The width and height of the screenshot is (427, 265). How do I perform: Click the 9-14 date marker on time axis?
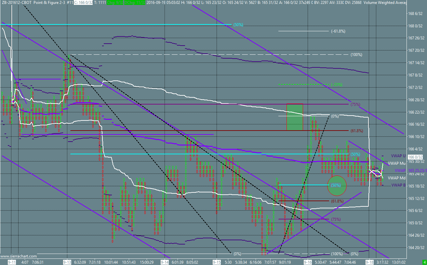[x=165, y=262]
